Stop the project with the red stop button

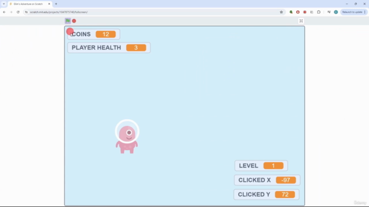coord(74,21)
